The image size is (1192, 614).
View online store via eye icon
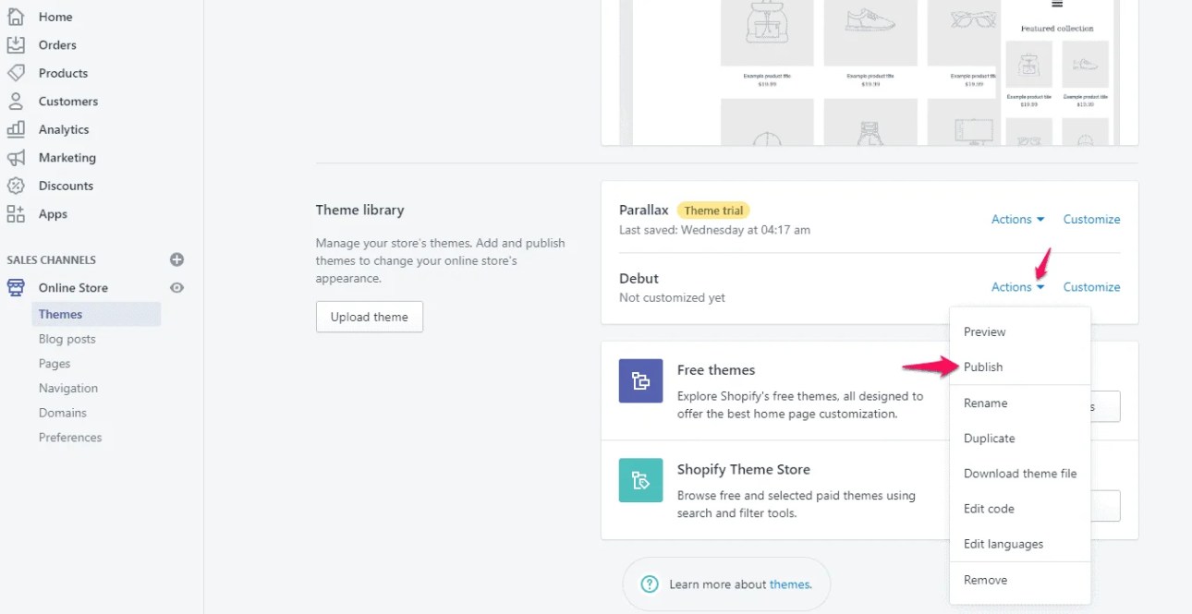(x=177, y=288)
